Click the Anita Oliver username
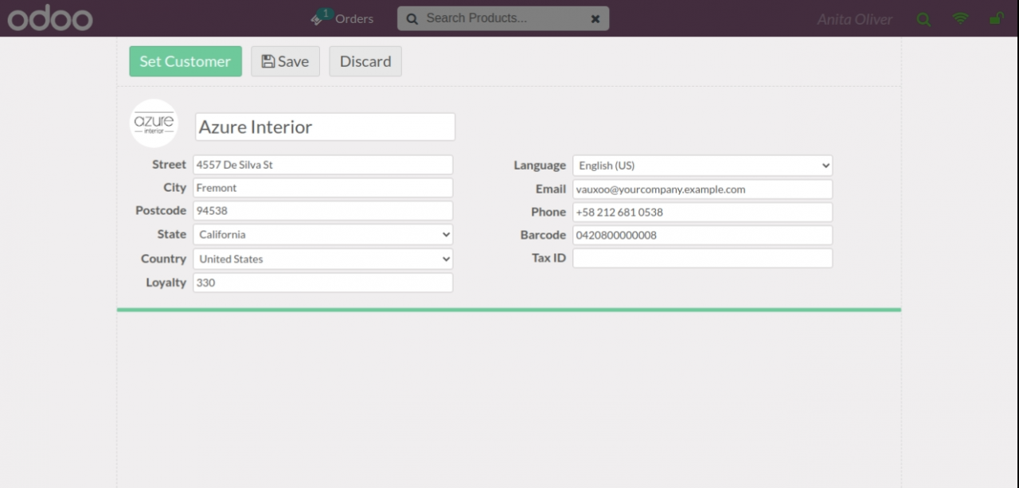This screenshot has height=488, width=1019. [854, 19]
